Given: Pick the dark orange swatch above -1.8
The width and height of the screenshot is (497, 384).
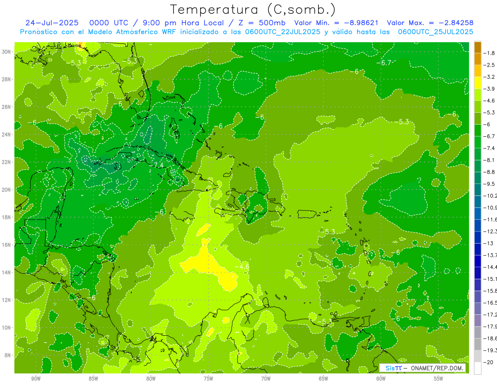Looking at the screenshot, I should coord(478,47).
